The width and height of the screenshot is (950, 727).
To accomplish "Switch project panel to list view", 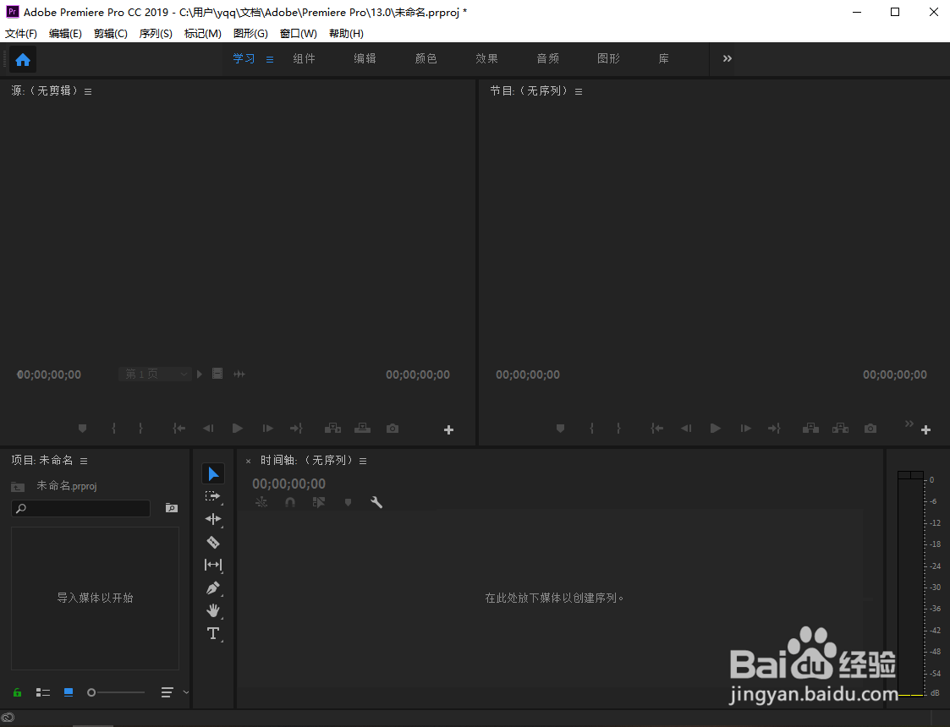I will pyautogui.click(x=43, y=692).
